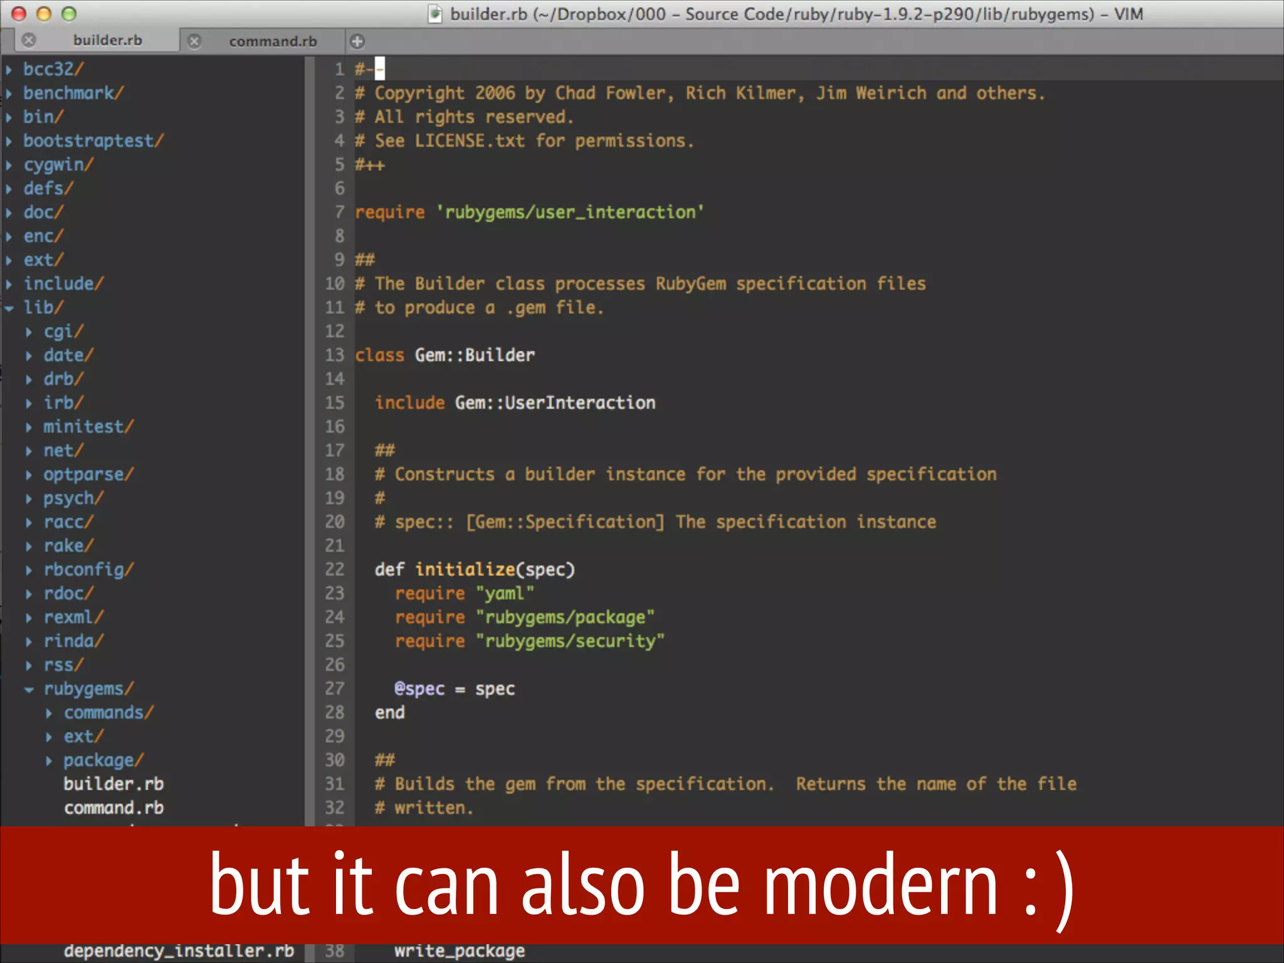Expand the bin/ folder arrow
This screenshot has height=963, width=1284.
click(x=9, y=117)
